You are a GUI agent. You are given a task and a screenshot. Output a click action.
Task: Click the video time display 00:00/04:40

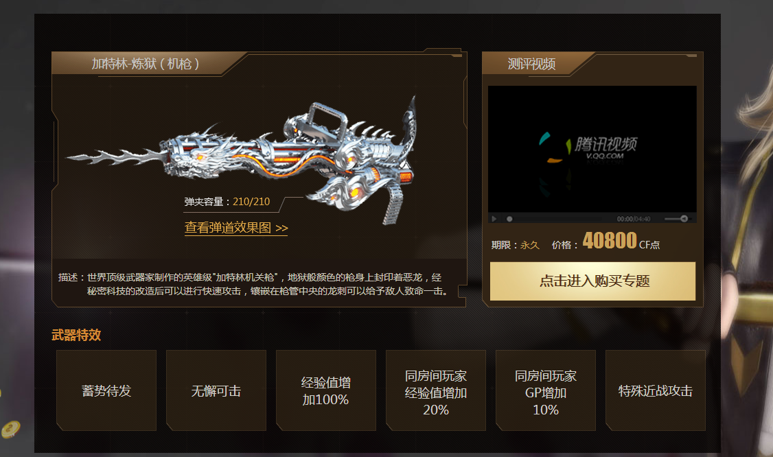pos(634,219)
